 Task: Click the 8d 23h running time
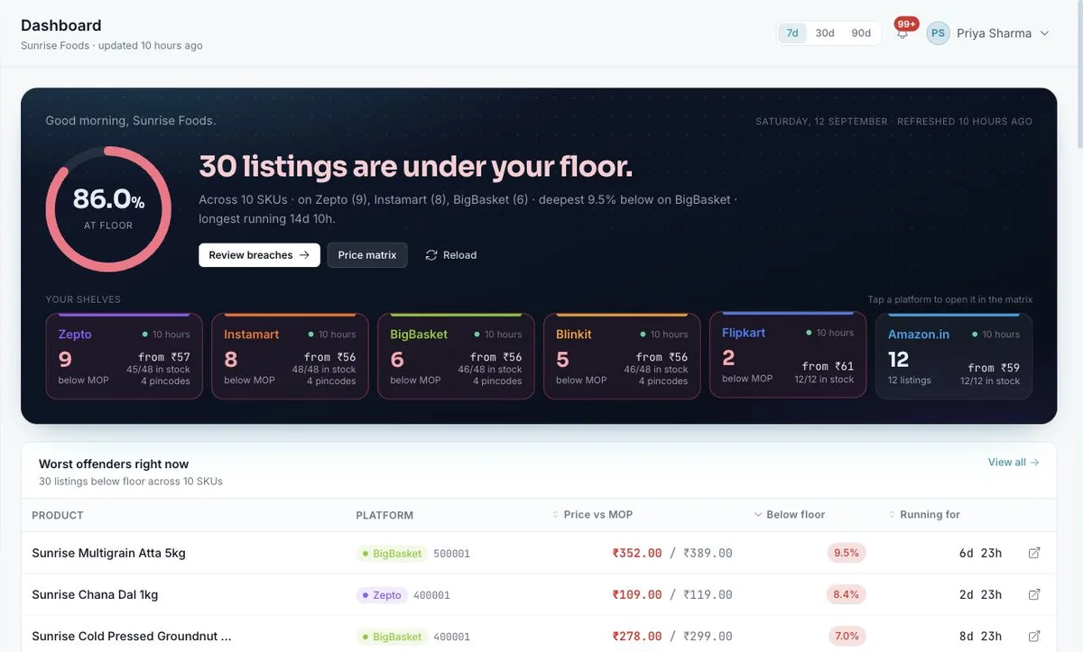pos(980,636)
